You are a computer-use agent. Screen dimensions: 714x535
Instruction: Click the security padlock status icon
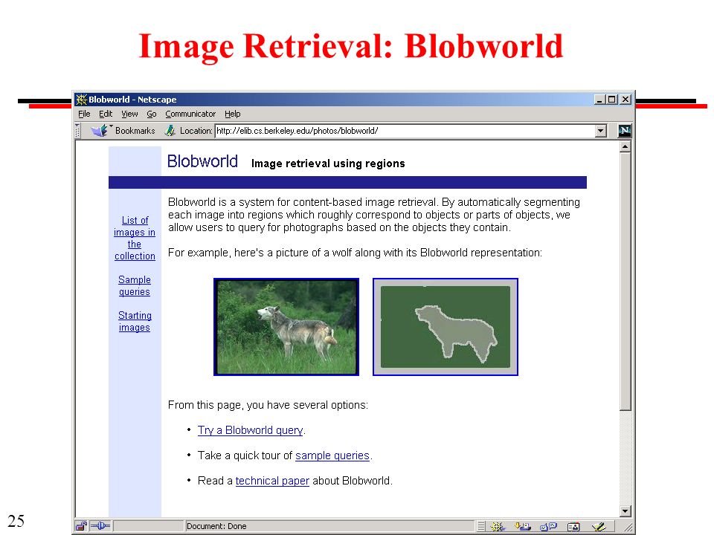click(x=82, y=526)
